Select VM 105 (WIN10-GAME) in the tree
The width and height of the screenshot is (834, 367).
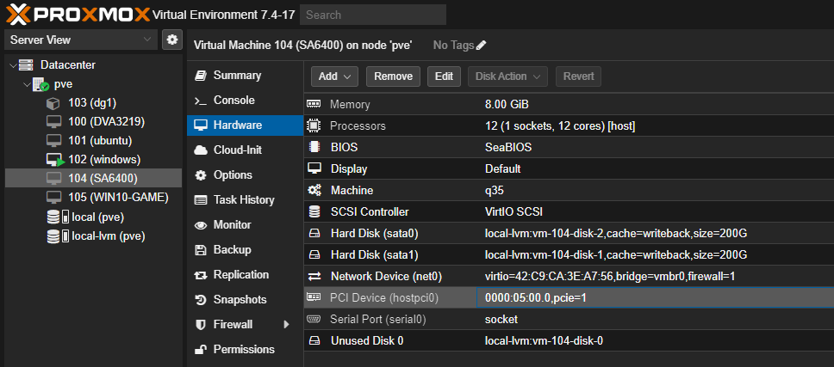pos(94,198)
